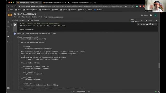The height and width of the screenshot is (93, 166).
Task: Move the cell down
Action: tap(141, 24)
